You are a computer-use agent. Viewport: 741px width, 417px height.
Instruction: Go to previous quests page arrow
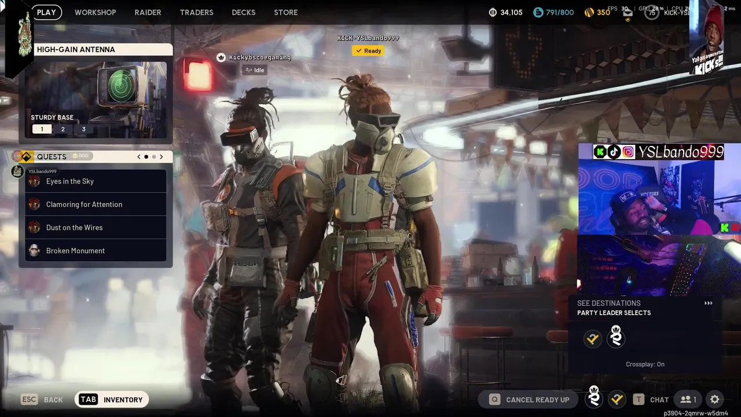tap(139, 156)
